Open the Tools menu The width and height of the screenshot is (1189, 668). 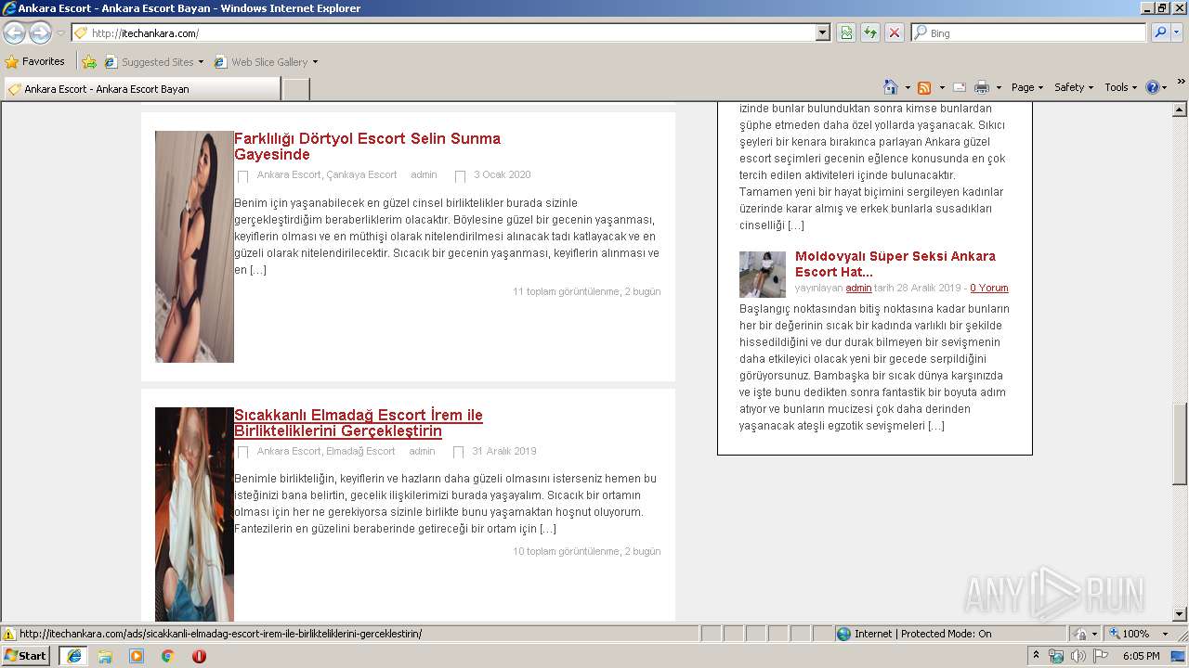(1120, 87)
